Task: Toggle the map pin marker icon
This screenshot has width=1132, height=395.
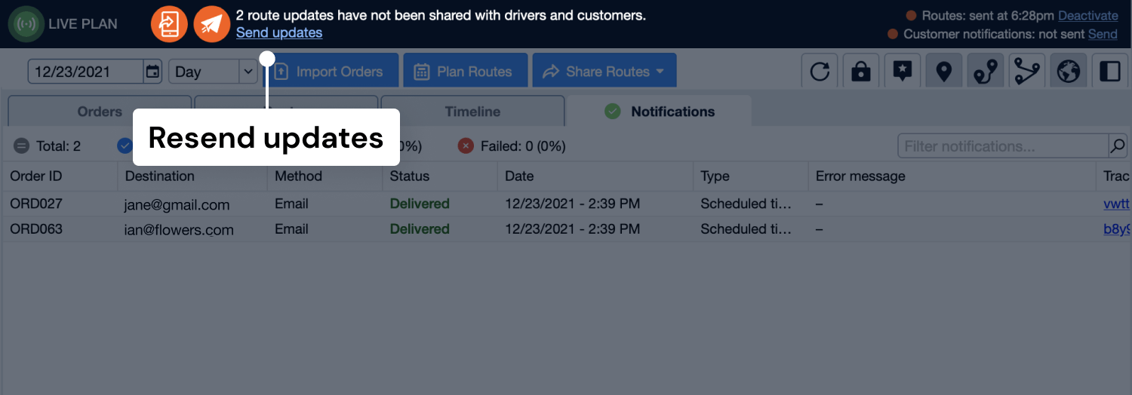Action: tap(943, 72)
